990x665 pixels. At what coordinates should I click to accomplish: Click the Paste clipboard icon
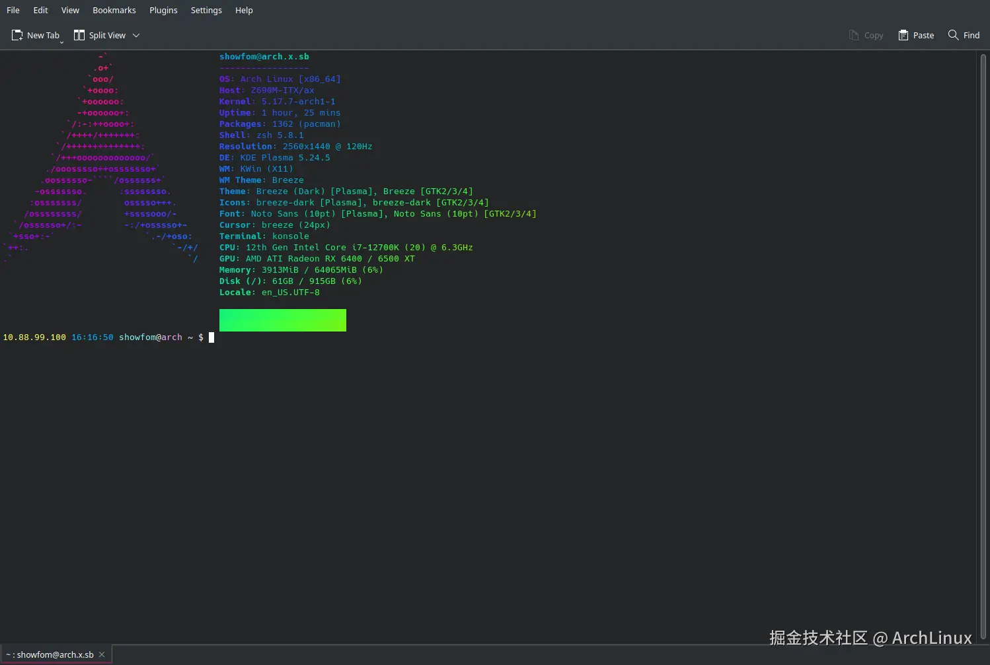903,35
